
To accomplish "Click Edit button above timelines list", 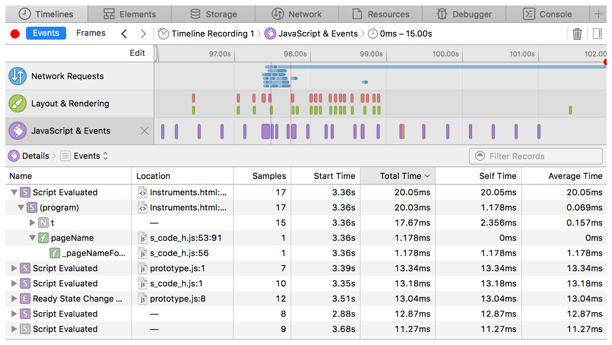I will click(137, 53).
